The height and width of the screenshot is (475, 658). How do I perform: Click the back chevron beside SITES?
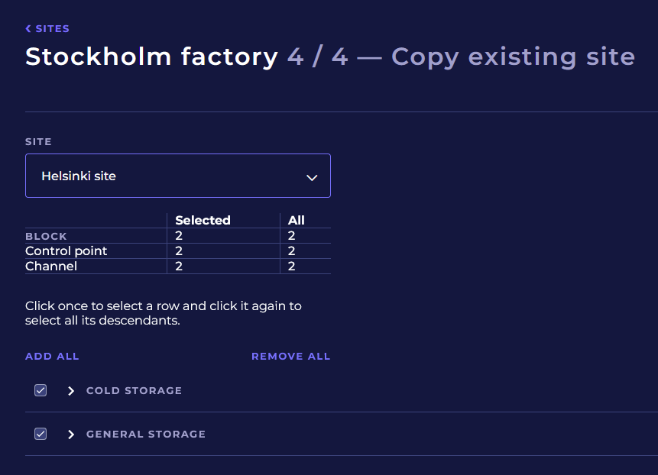point(28,29)
